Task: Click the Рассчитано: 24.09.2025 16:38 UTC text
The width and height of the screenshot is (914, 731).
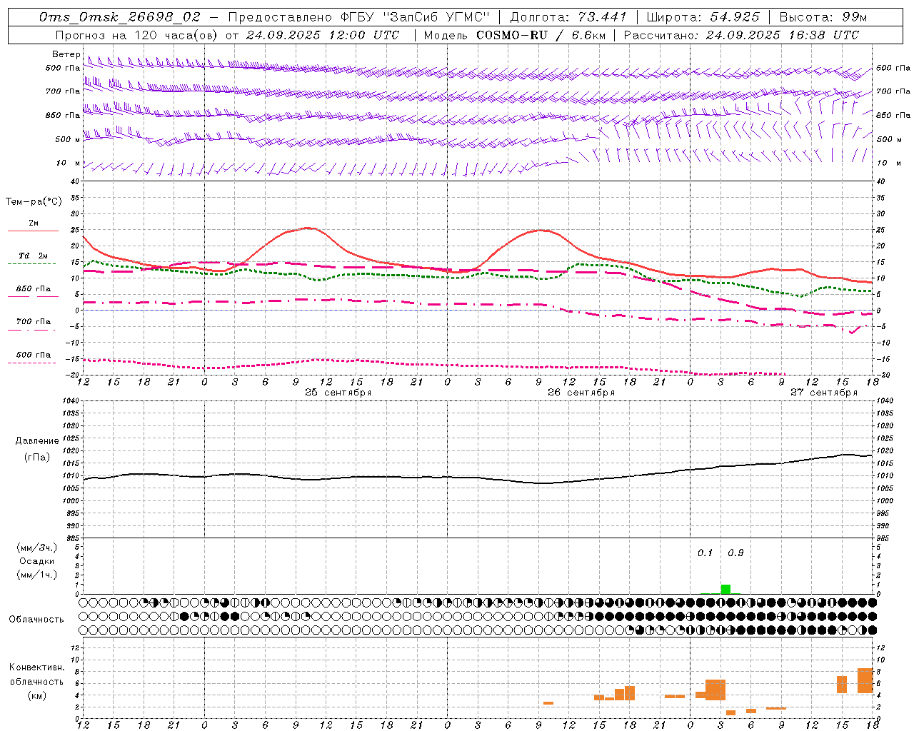Action: tap(741, 35)
